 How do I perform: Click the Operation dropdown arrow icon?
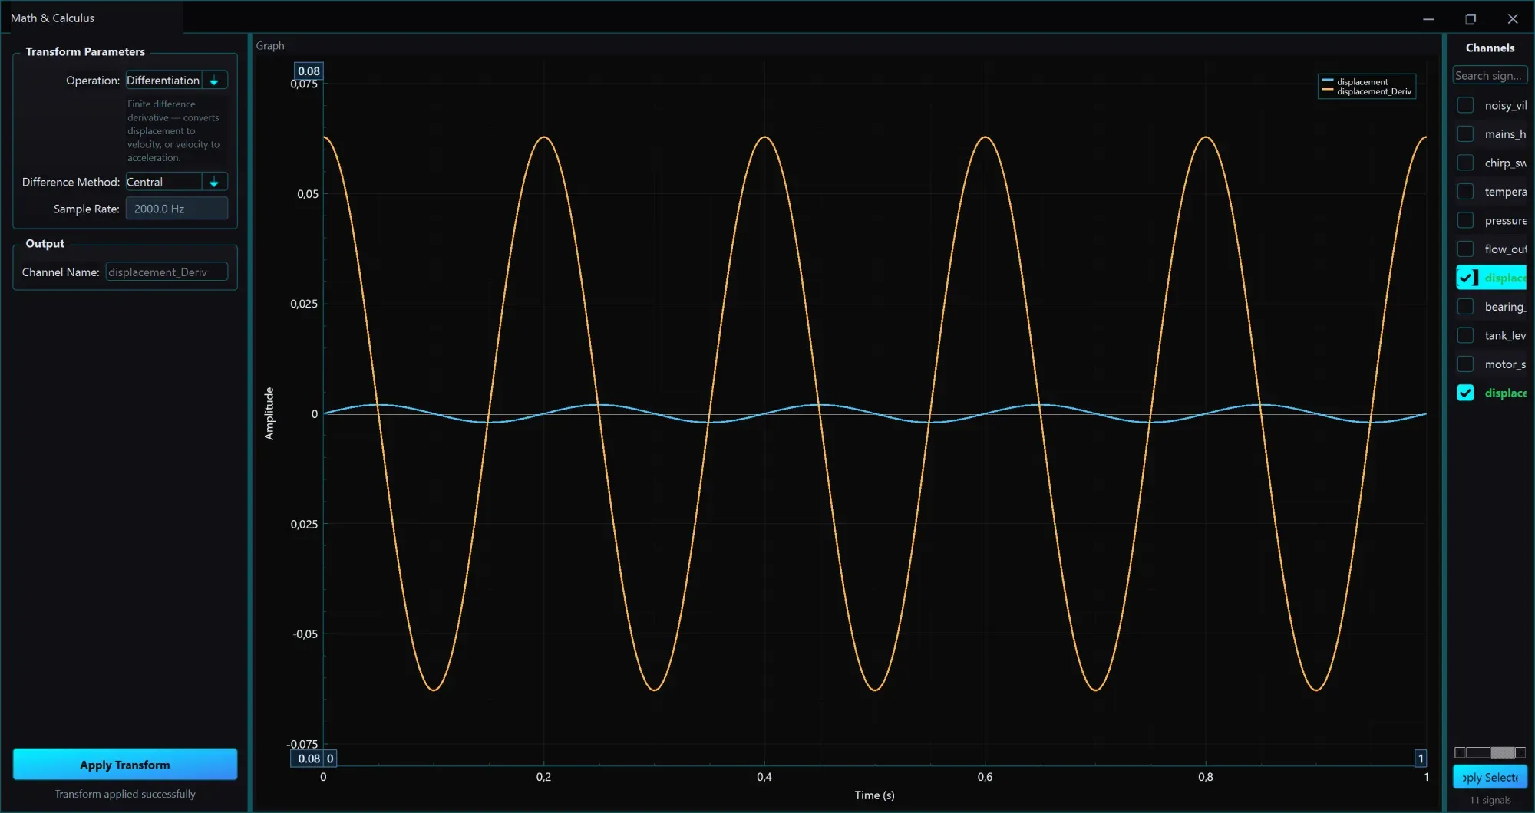(214, 81)
